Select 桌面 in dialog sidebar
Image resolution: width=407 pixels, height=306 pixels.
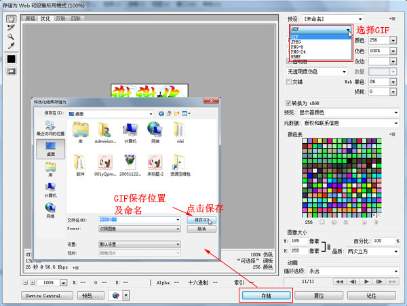click(51, 149)
